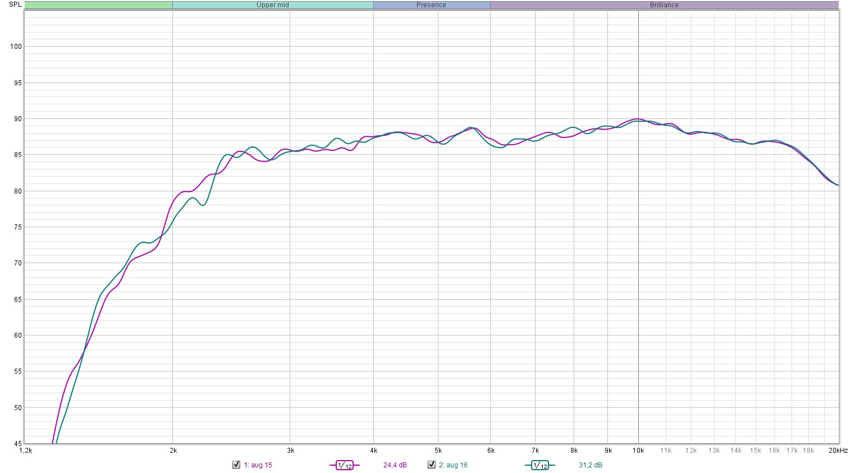Viewport: 851px width, 473px height.
Task: Click the "24,4 dB" legend value
Action: (x=395, y=465)
